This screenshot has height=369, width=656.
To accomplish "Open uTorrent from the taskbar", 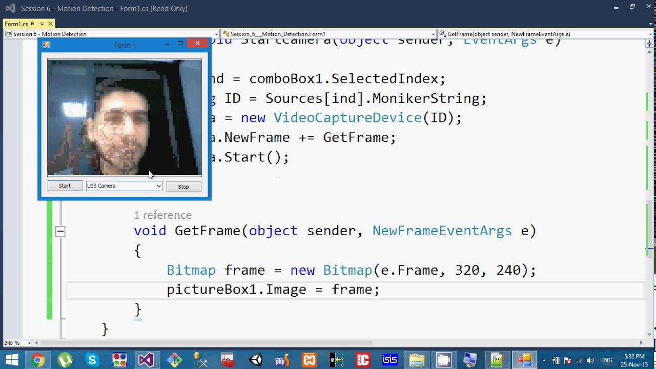I will [65, 360].
